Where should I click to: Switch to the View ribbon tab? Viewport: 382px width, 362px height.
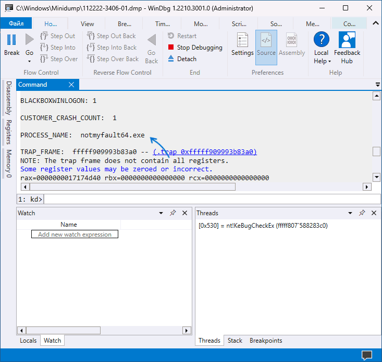coord(87,24)
